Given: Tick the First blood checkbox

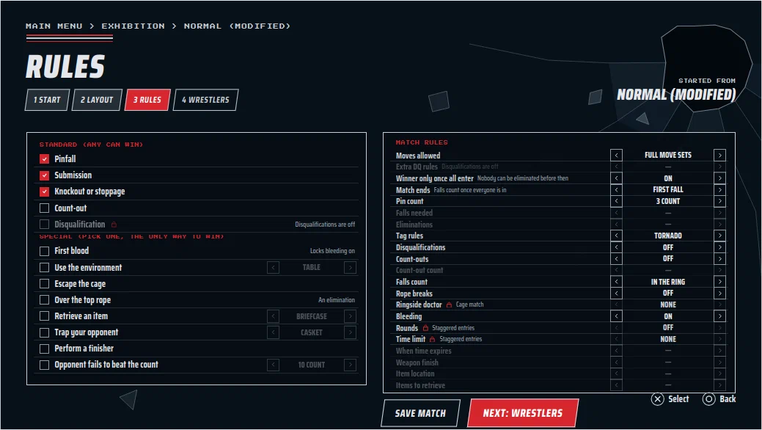Looking at the screenshot, I should [x=44, y=251].
